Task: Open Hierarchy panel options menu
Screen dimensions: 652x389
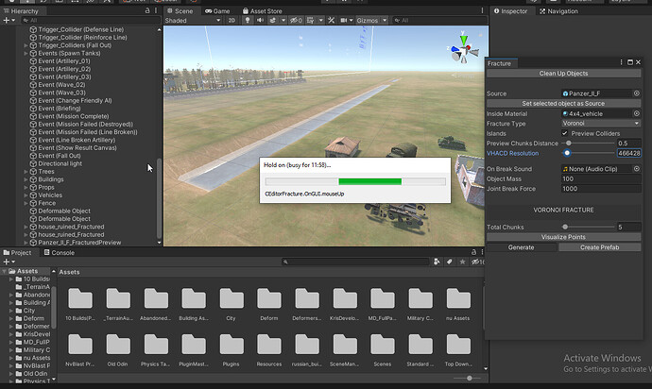Action: pyautogui.click(x=156, y=10)
